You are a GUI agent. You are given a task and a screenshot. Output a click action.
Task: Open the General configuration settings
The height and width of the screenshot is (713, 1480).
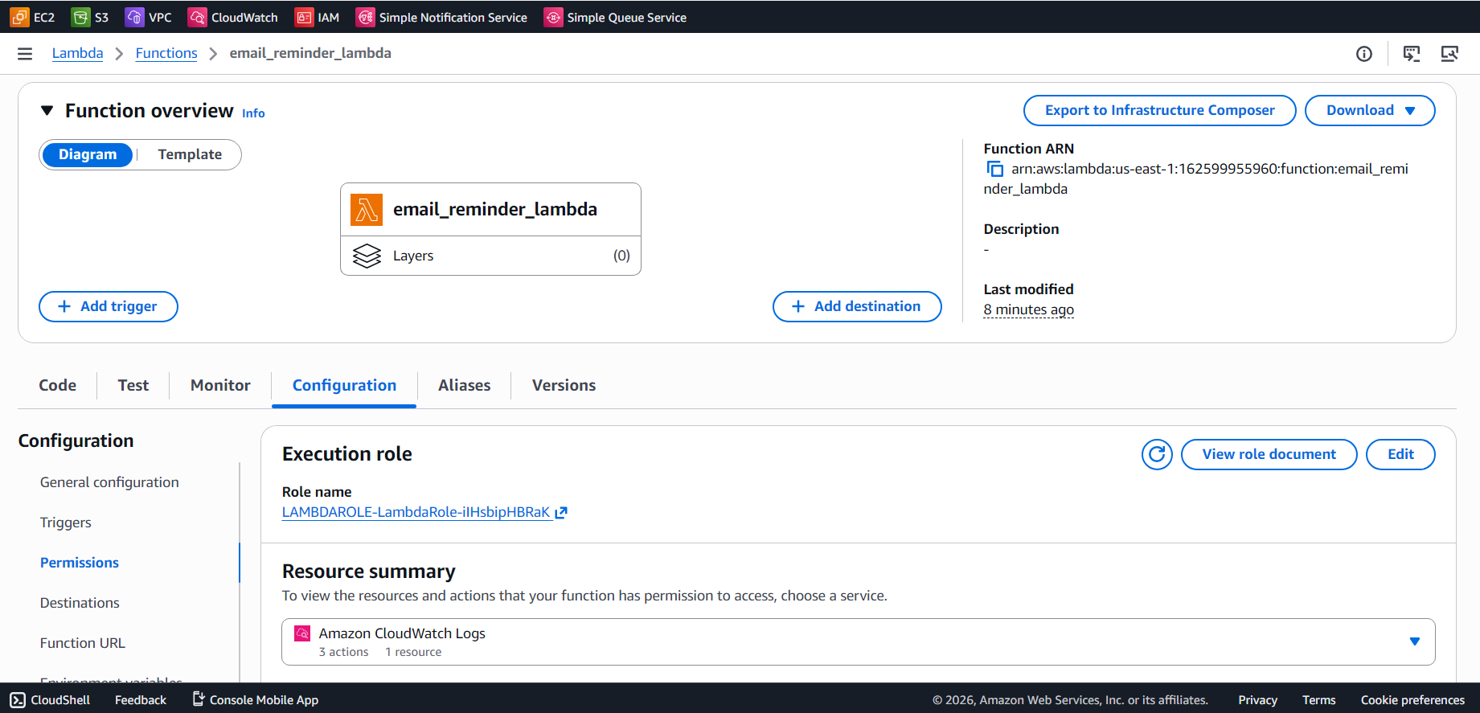coord(109,482)
